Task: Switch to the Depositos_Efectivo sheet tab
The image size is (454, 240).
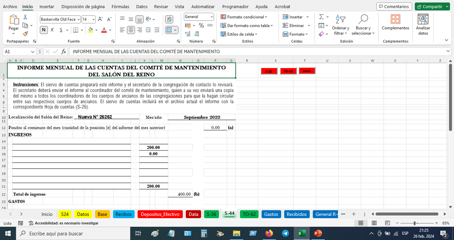Action: [x=160, y=214]
